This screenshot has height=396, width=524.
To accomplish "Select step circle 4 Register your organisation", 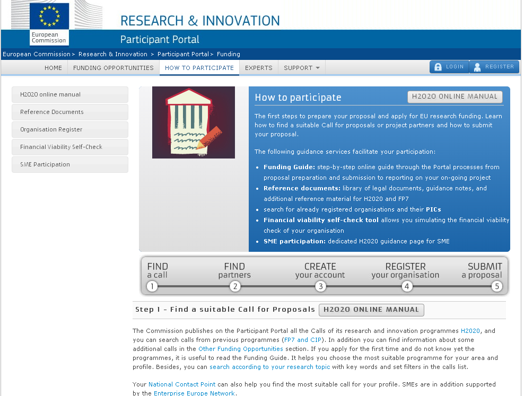I will [x=407, y=286].
